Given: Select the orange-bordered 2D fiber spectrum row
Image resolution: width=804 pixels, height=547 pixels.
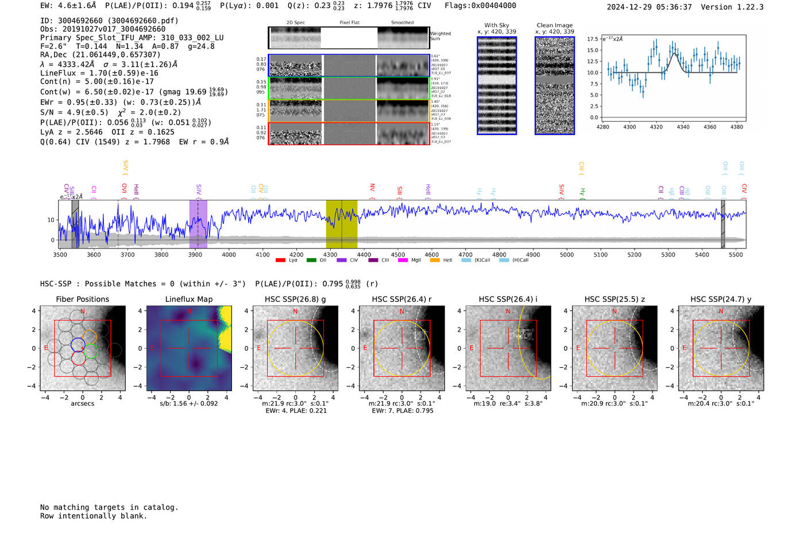Looking at the screenshot, I should tap(349, 111).
